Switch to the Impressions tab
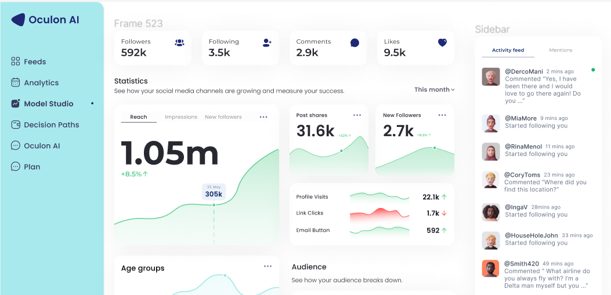The image size is (611, 295). (x=181, y=117)
